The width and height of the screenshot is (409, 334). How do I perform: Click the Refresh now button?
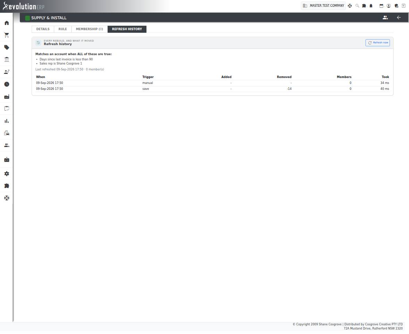(x=377, y=43)
